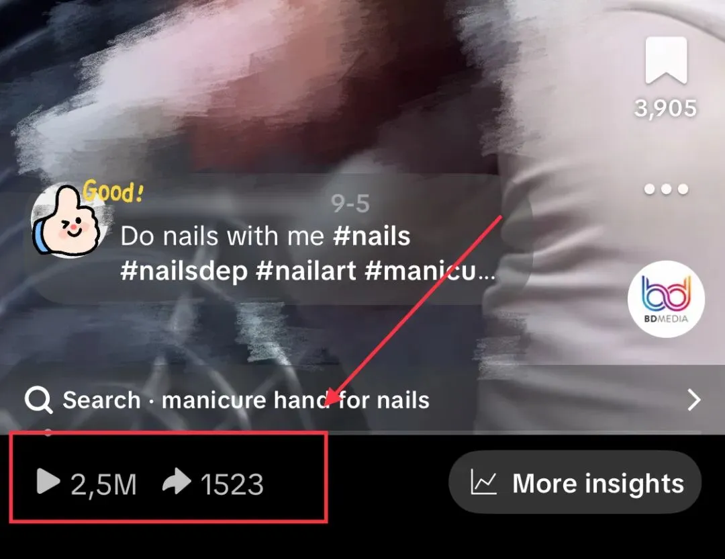This screenshot has height=559, width=725.
Task: Select the manicure hand for nails search suggestion
Action: [x=295, y=400]
